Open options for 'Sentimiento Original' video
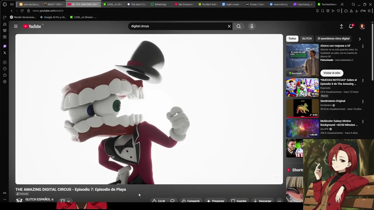 pos(363,101)
